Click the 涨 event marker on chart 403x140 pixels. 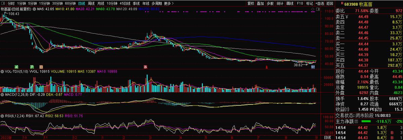tap(145, 66)
